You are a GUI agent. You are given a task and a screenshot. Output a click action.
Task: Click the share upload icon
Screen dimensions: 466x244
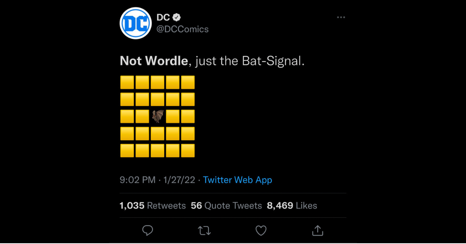pyautogui.click(x=318, y=230)
